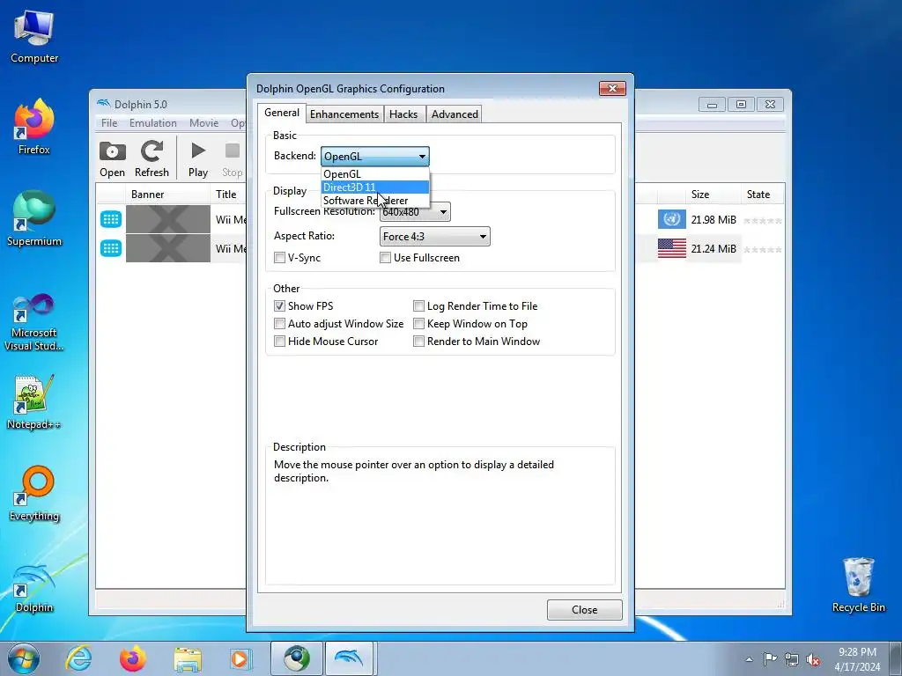Launch Firefox from the desktop shortcut
The height and width of the screenshot is (676, 902).
point(34,127)
